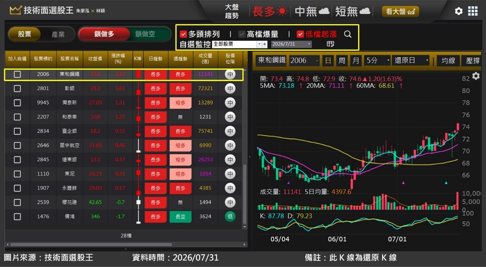Click the search magnifier icon
Viewport: 486px width, 267px height.
348,34
